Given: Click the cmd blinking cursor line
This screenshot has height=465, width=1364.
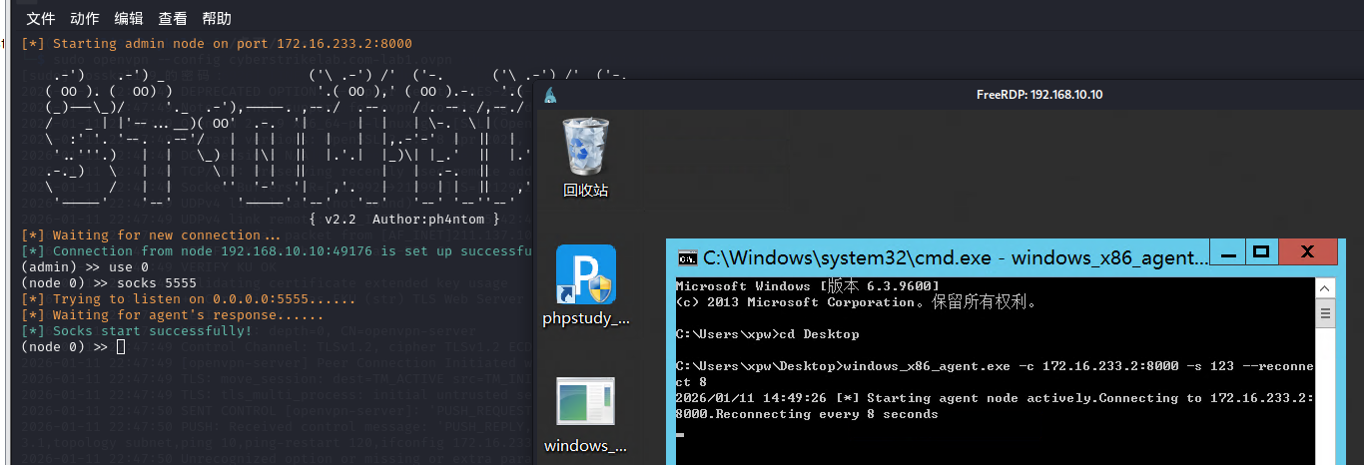Looking at the screenshot, I should [x=680, y=433].
